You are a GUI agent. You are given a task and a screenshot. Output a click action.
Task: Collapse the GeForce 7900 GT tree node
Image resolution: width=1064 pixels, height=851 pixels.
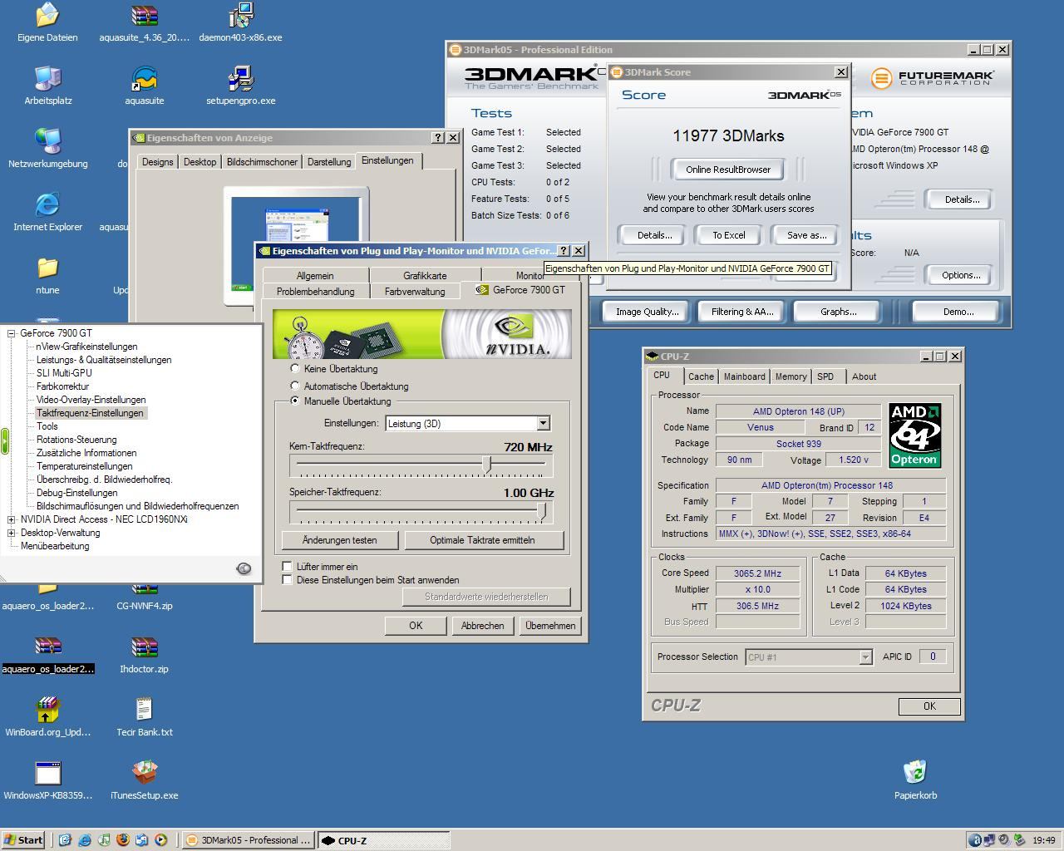(x=12, y=333)
